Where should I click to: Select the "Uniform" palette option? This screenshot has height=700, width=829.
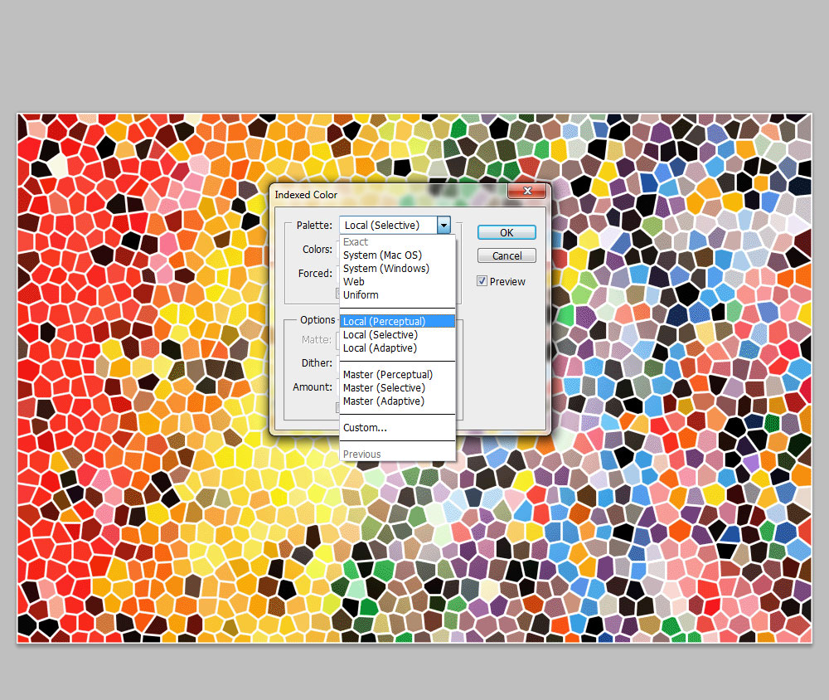(361, 294)
